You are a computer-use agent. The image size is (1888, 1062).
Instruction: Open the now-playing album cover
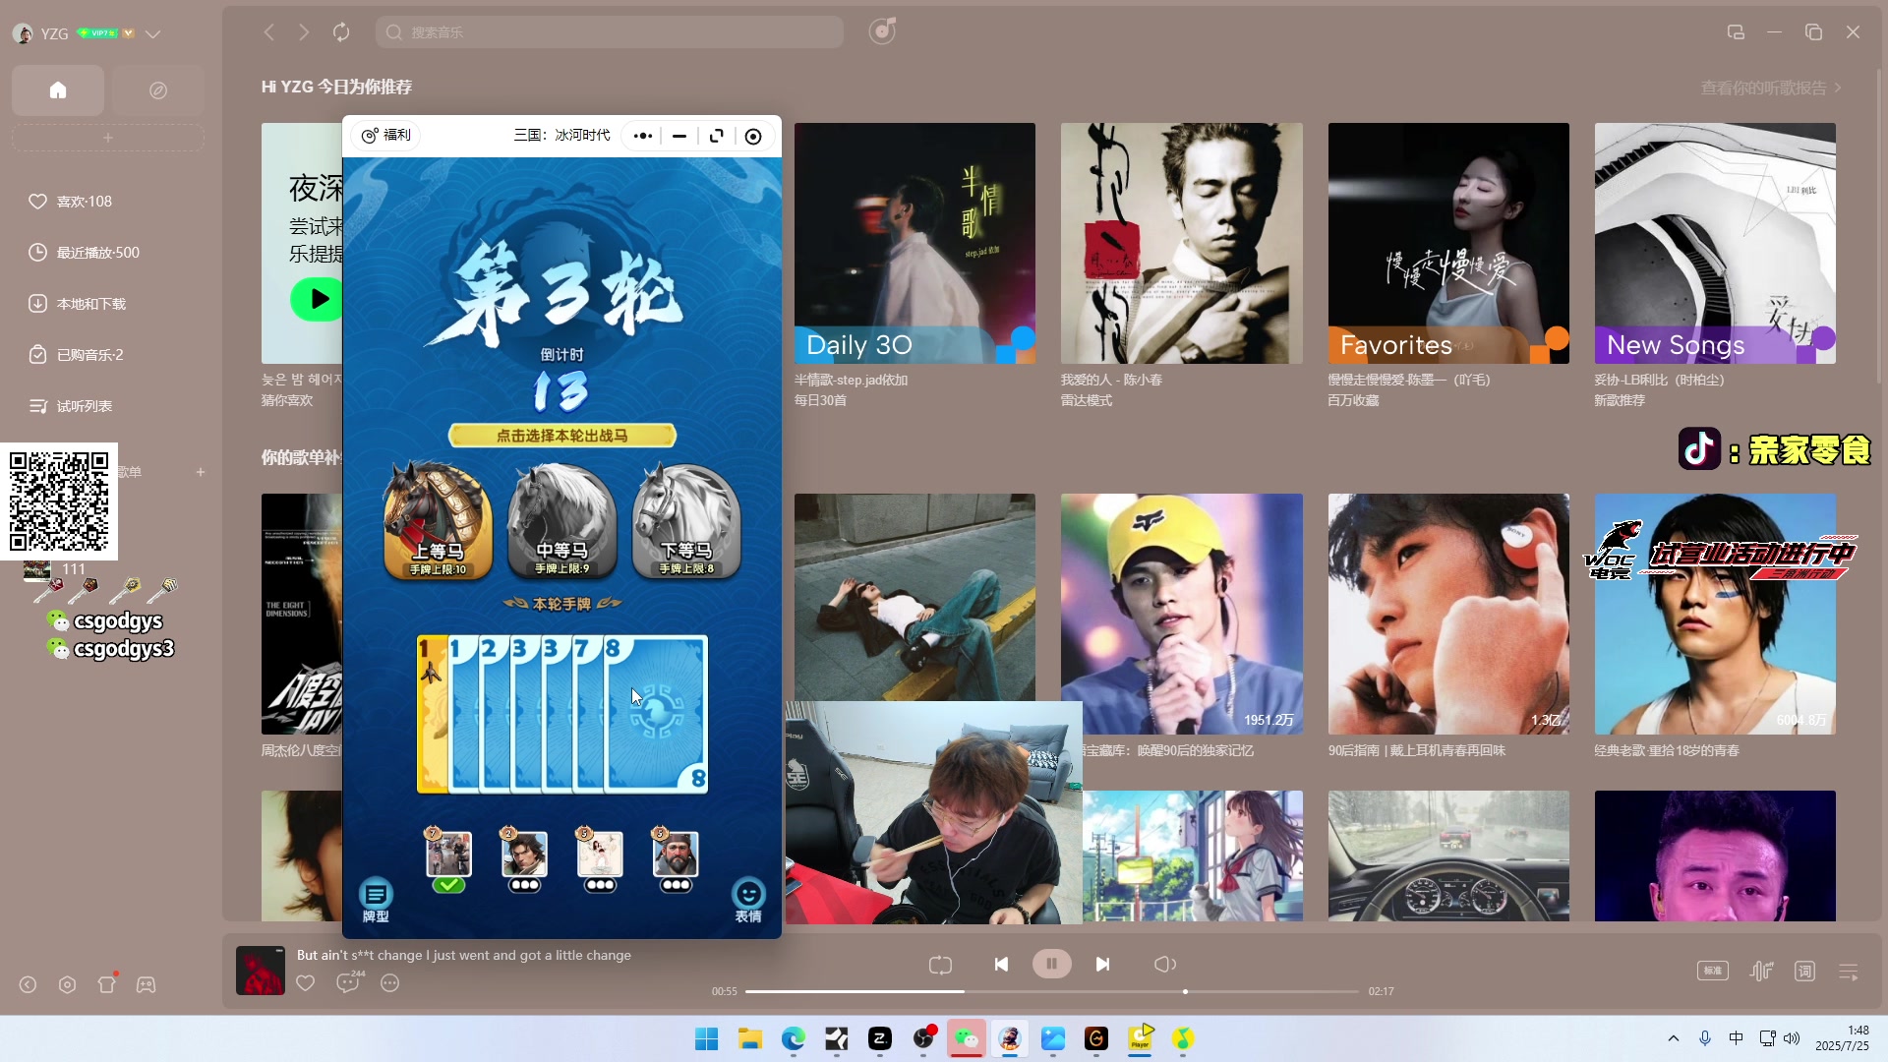click(x=261, y=971)
